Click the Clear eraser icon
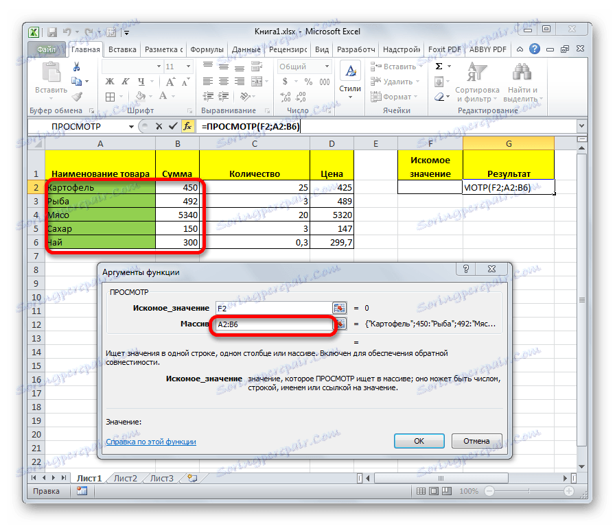This screenshot has width=615, height=526. (439, 97)
